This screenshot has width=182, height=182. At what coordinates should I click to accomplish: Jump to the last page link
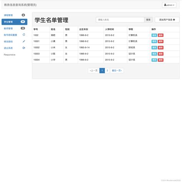(x=117, y=71)
